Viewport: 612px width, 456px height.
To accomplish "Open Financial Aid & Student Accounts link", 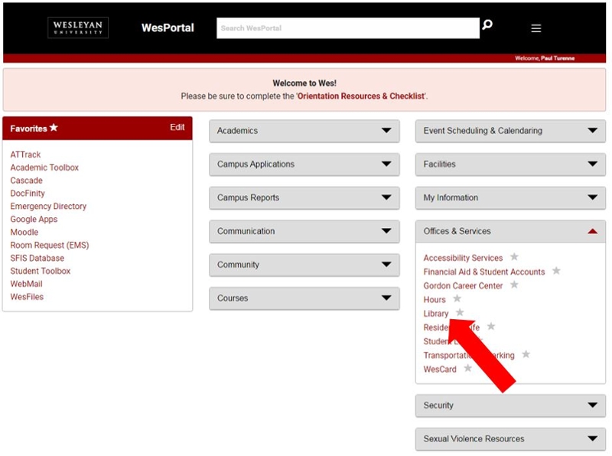I will click(484, 272).
